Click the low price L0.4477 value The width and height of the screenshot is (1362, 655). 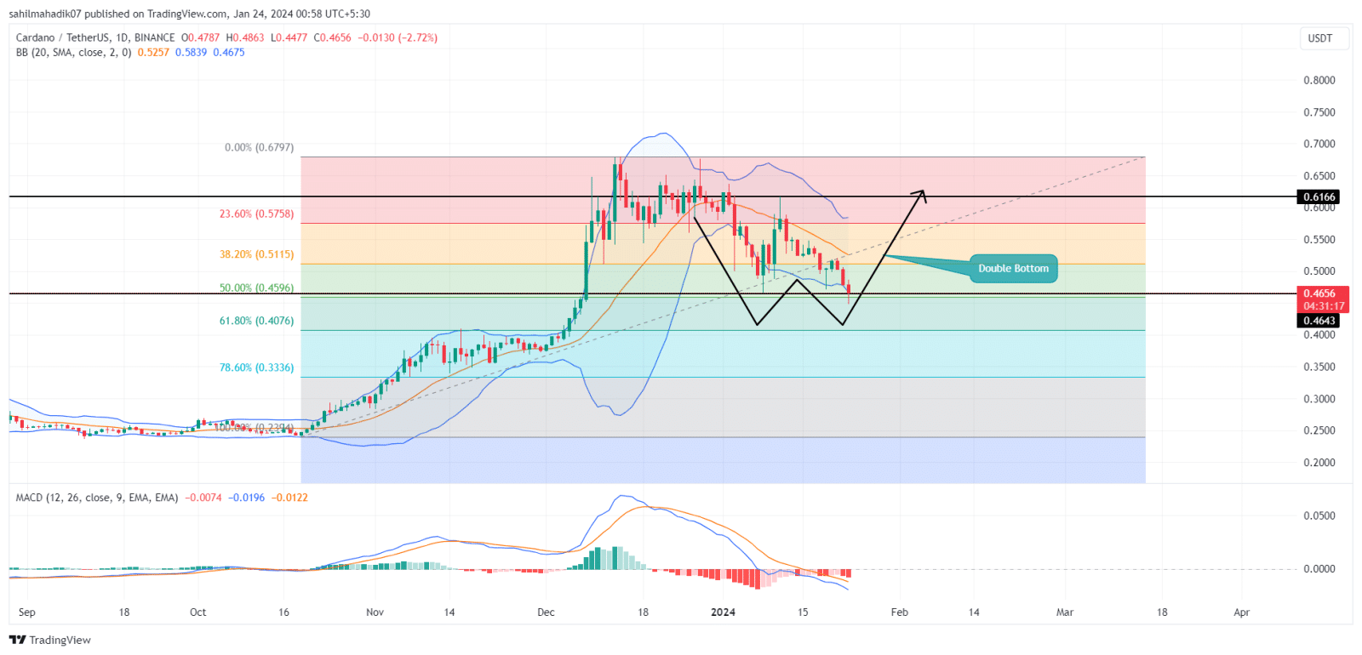pyautogui.click(x=289, y=37)
